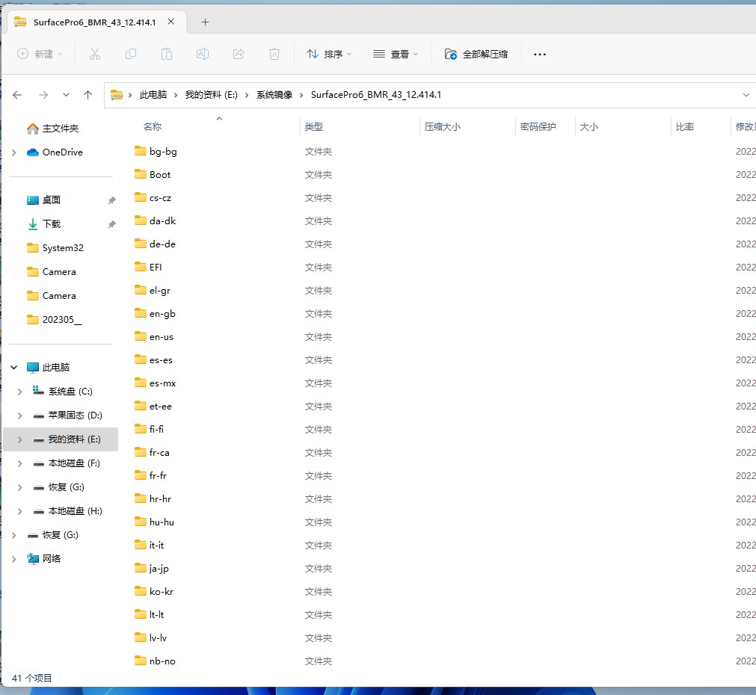Open the 查看 view dropdown
The image size is (756, 695).
pos(396,54)
